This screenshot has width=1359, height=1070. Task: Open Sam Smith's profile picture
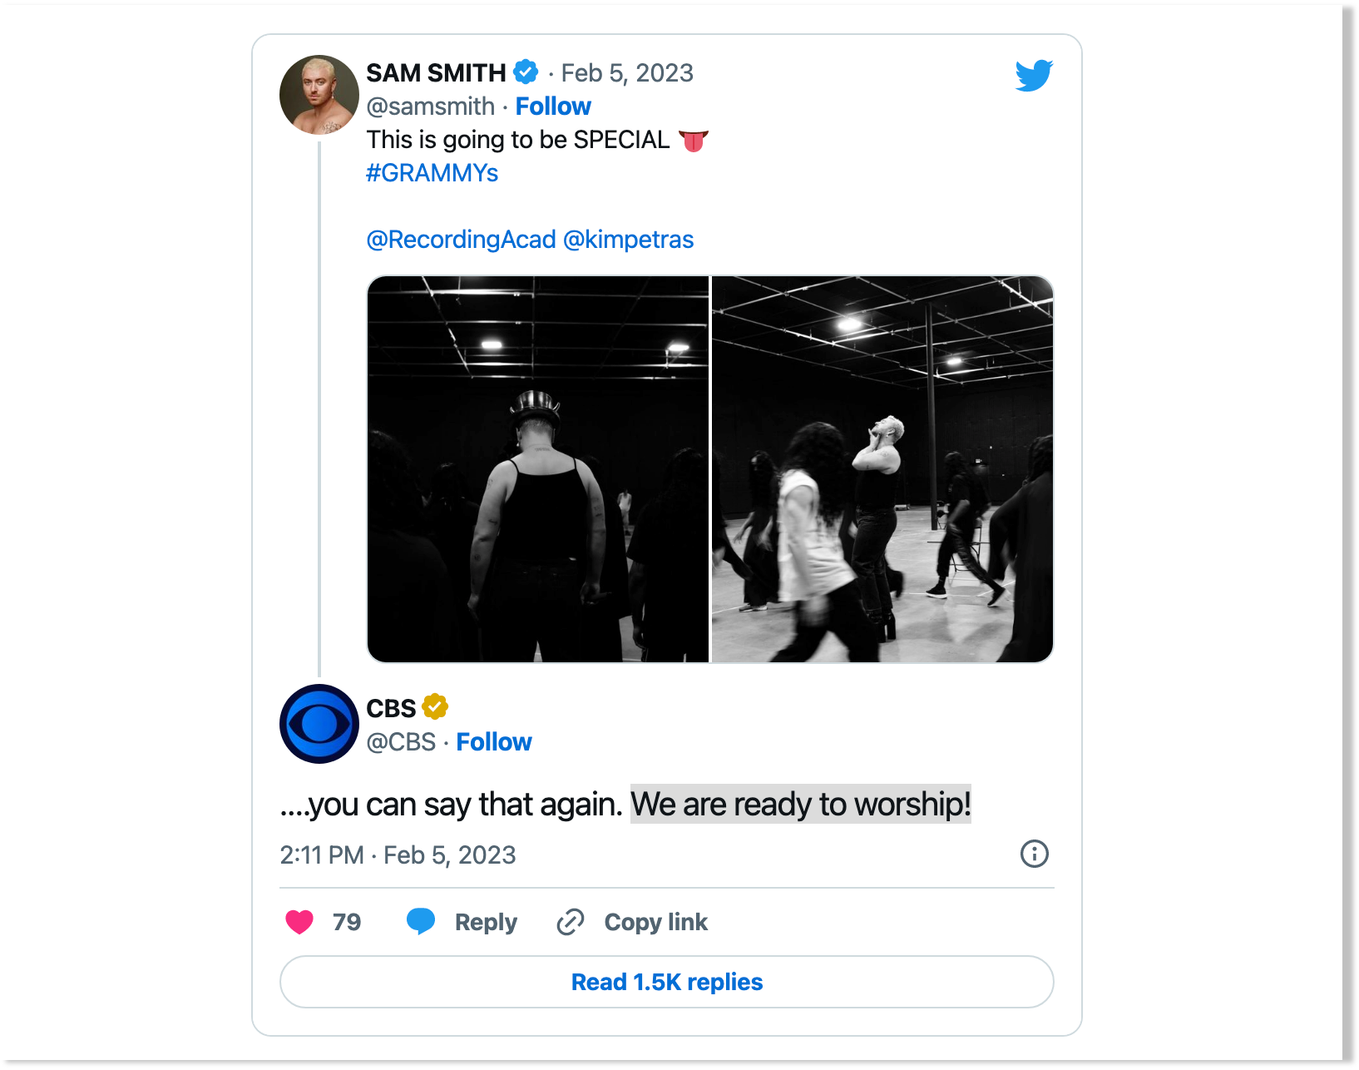(319, 95)
